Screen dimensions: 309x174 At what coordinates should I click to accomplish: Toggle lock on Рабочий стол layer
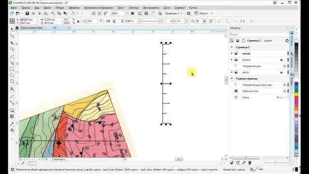click(284, 91)
